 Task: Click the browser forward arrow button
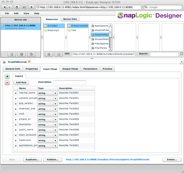10,7
